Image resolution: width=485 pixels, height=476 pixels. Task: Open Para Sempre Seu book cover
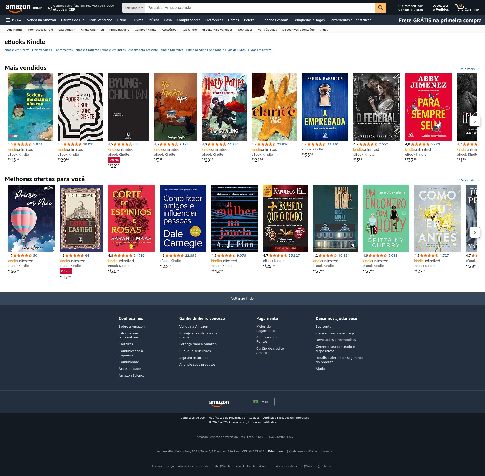[x=428, y=107]
